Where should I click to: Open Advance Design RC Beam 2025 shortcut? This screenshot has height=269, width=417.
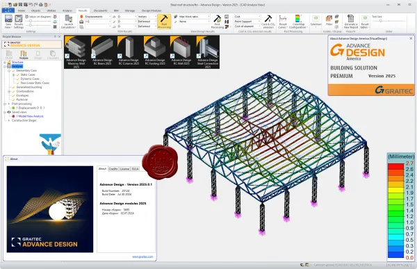pos(102,51)
